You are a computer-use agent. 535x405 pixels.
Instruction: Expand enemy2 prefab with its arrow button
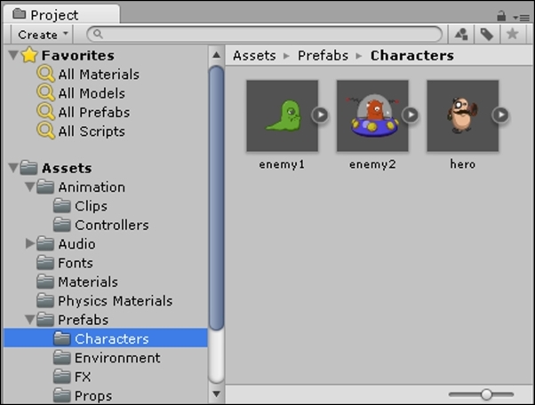click(x=411, y=115)
